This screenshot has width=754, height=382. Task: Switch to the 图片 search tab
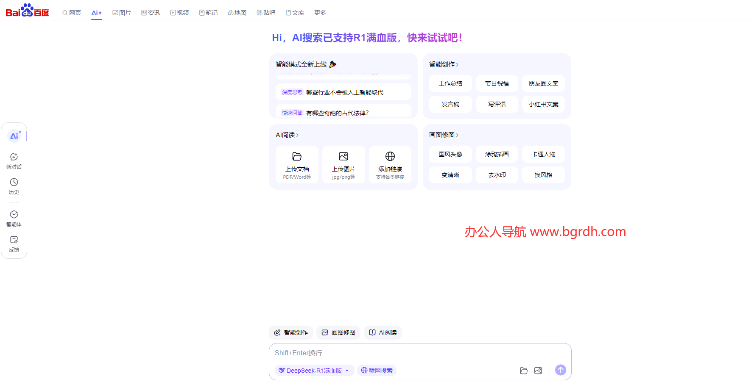[122, 13]
